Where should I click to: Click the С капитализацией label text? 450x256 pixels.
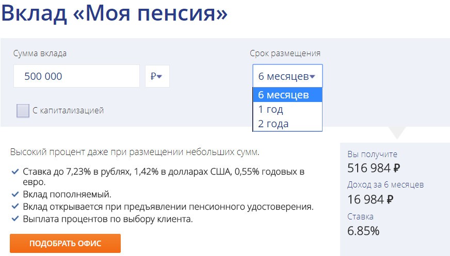[x=68, y=110]
